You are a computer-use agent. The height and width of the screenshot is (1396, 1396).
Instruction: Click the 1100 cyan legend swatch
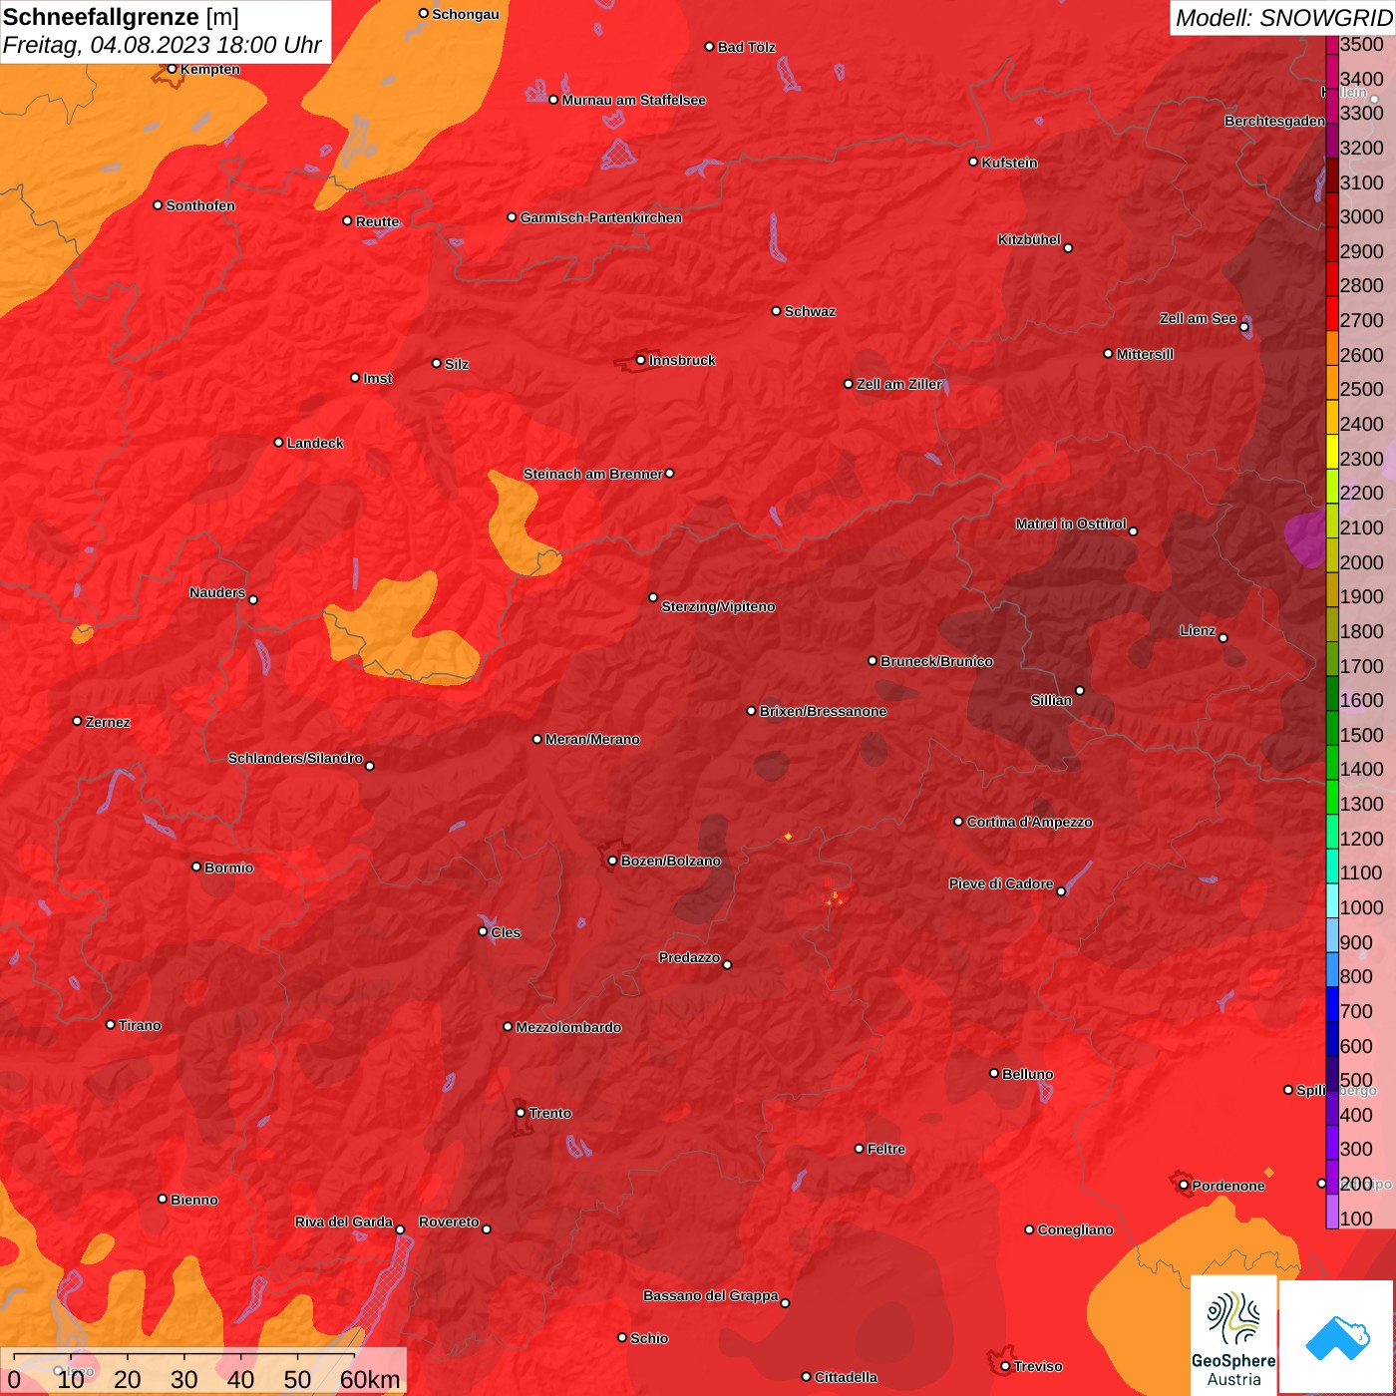tap(1331, 867)
